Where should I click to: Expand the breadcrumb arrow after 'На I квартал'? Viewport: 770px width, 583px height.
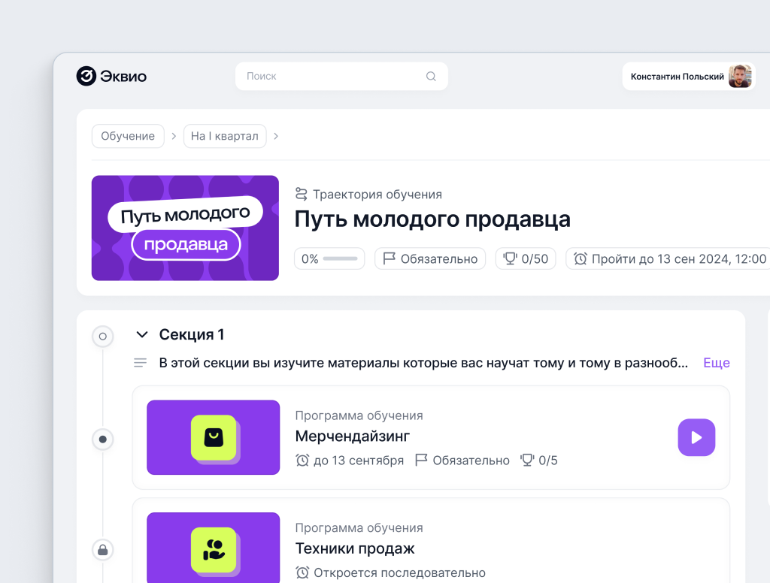276,136
